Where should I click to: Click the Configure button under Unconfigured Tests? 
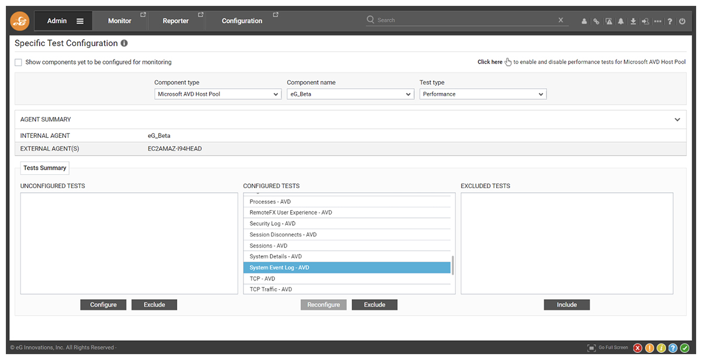[x=104, y=304]
